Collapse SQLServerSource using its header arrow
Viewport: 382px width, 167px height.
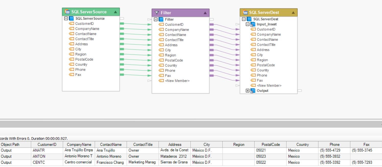[115, 11]
